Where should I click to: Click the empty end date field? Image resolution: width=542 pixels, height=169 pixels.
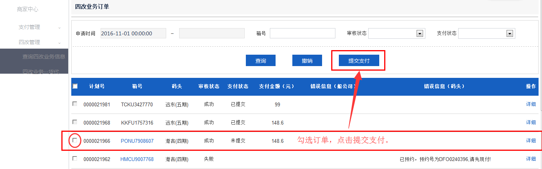click(212, 33)
